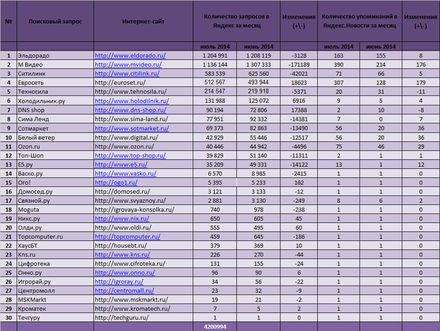Open the centromall.ru hyperlink

click(x=125, y=290)
